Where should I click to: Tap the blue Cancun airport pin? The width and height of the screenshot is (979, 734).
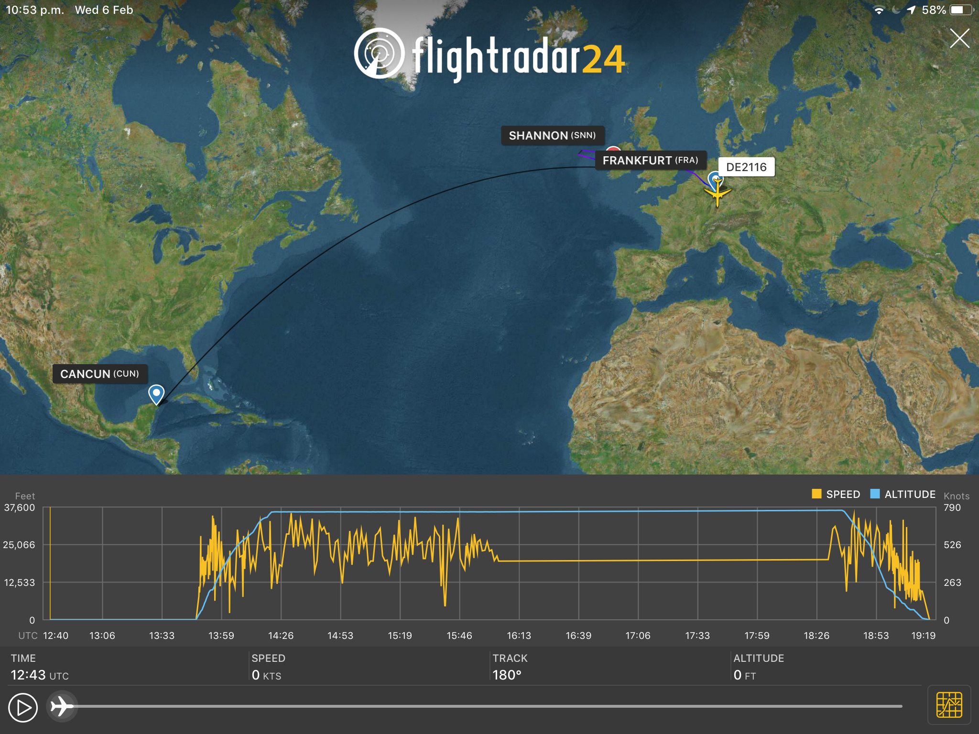pyautogui.click(x=156, y=394)
